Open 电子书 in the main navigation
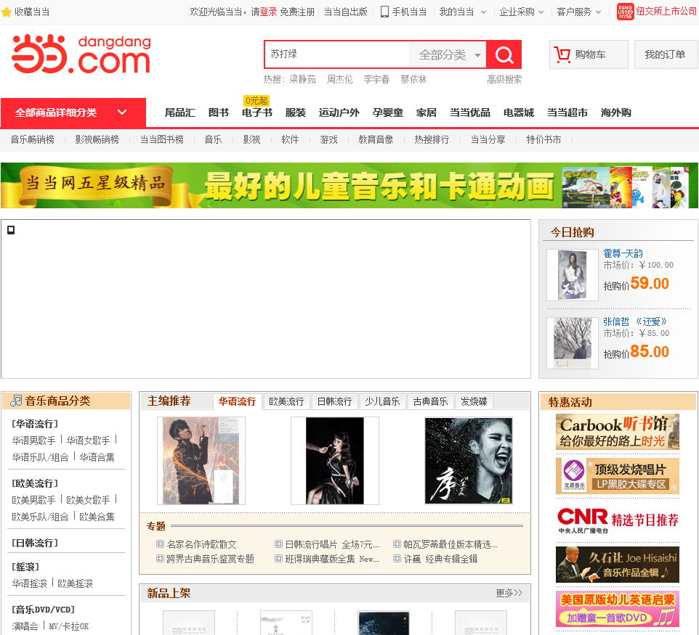Screen dimensions: 699x635 pos(256,112)
